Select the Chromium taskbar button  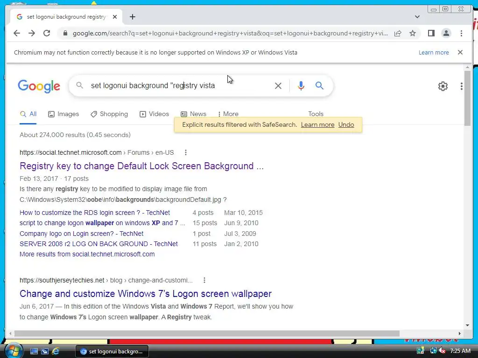coord(112,351)
